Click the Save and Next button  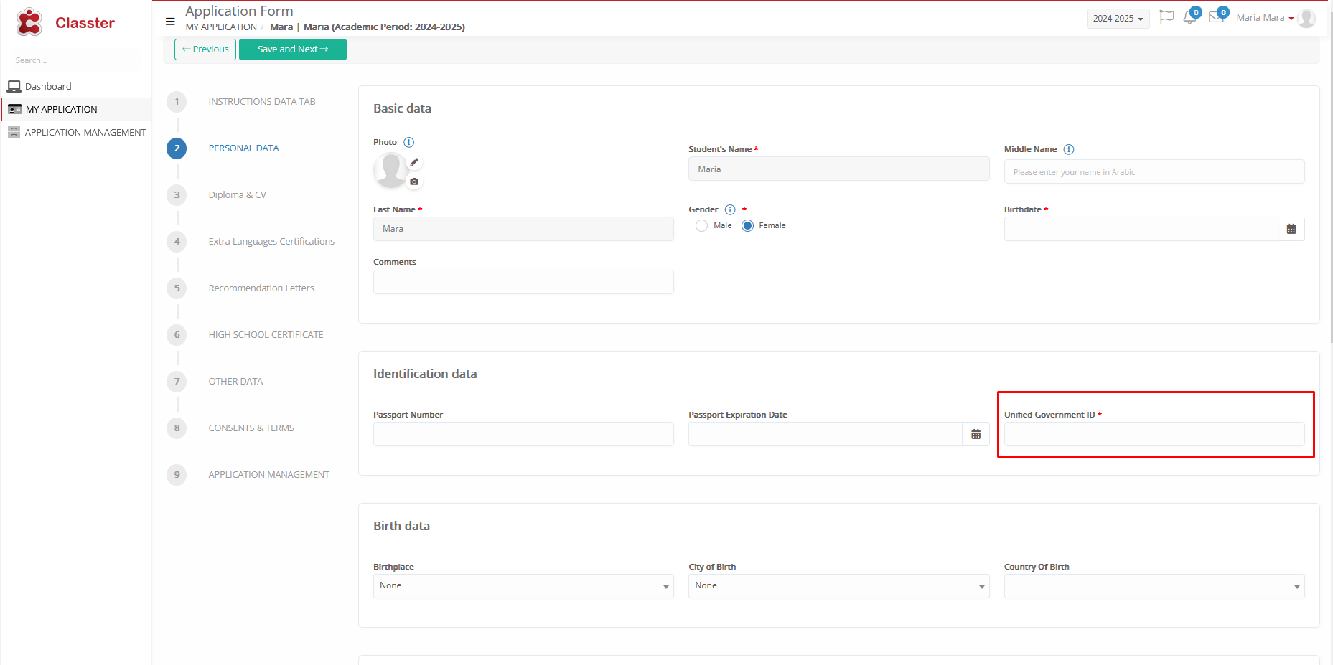click(x=292, y=49)
